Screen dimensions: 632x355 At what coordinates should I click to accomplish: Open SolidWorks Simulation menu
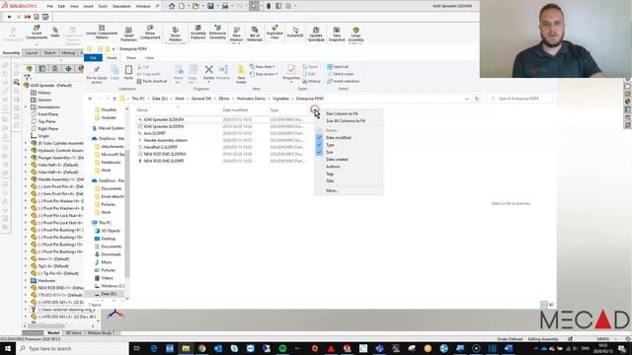pos(121,7)
